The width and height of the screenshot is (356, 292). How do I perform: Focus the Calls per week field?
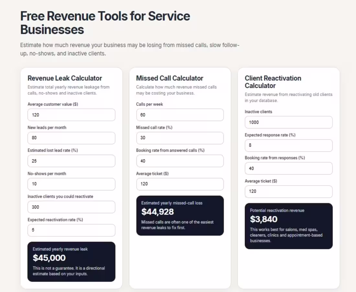pos(180,115)
